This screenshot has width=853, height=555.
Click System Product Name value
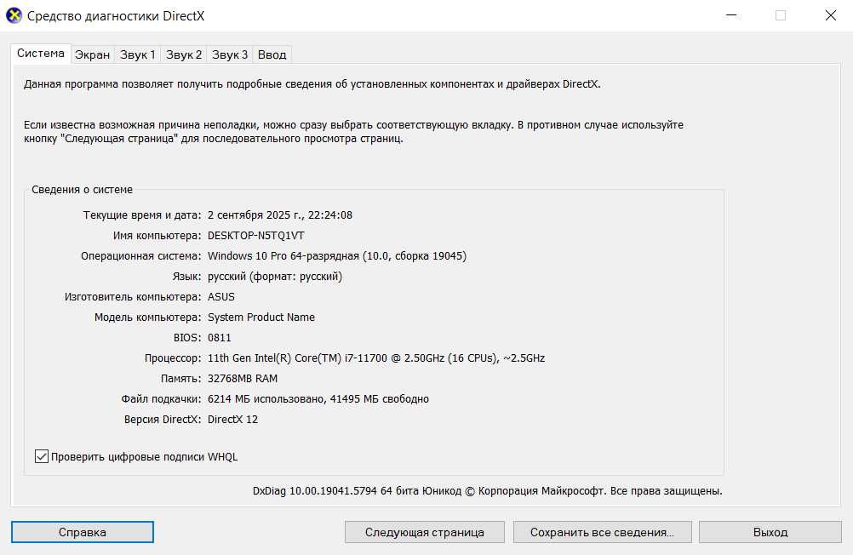click(261, 318)
